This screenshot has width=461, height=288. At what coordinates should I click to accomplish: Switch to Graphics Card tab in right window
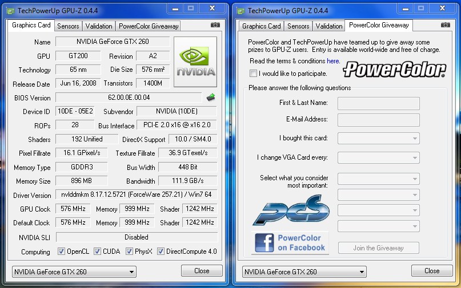click(x=262, y=26)
